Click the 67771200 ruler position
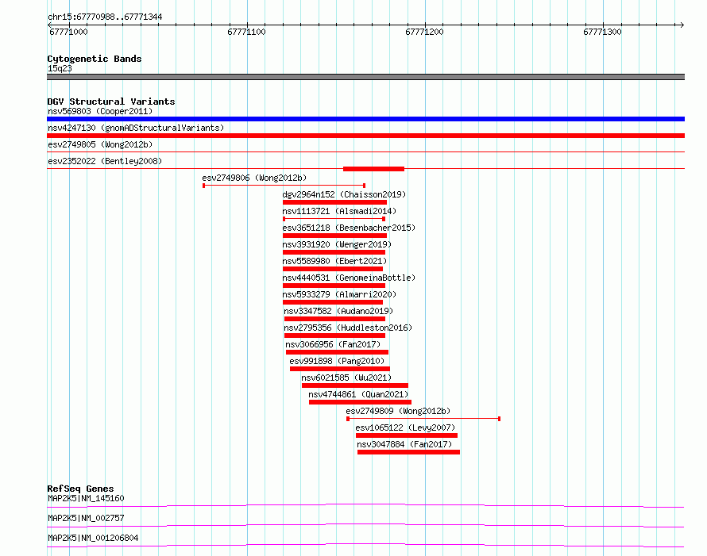Viewport: 707px width, 556px height. click(x=424, y=32)
